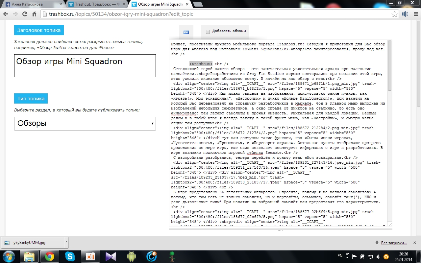Viewport: 421px width, 263px height.
Task: Click the taskbar clock showing 20:26
Action: [x=404, y=256]
